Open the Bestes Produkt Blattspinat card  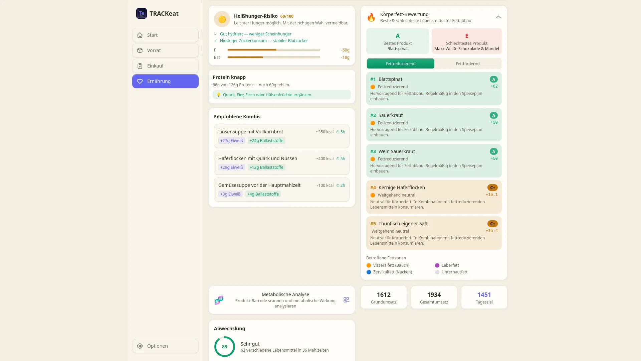[x=398, y=41]
